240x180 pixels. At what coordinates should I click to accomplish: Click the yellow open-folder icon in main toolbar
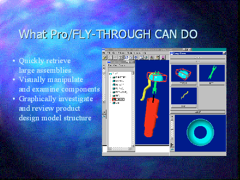coord(105,57)
